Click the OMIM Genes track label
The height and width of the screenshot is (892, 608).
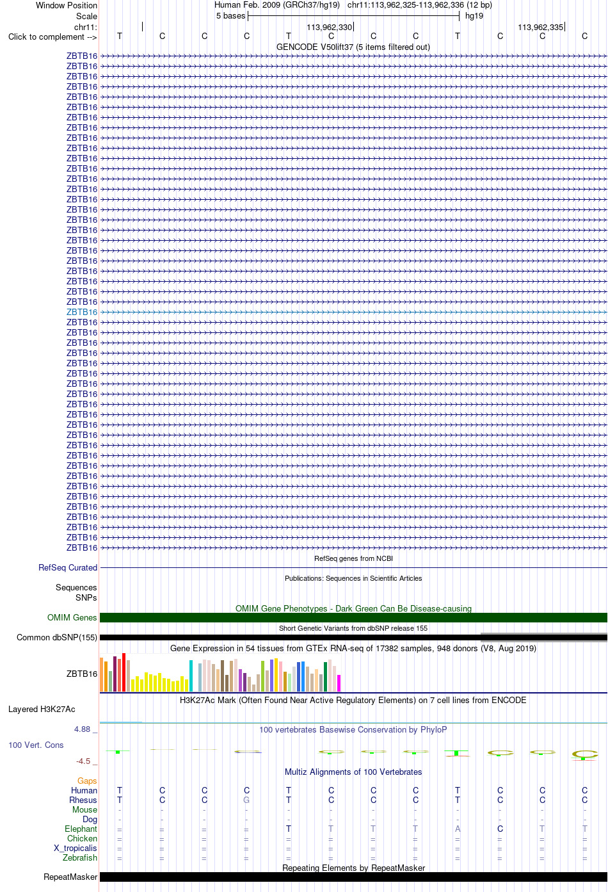click(x=72, y=617)
